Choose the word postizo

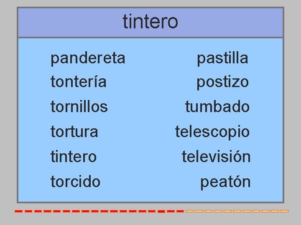(223, 82)
